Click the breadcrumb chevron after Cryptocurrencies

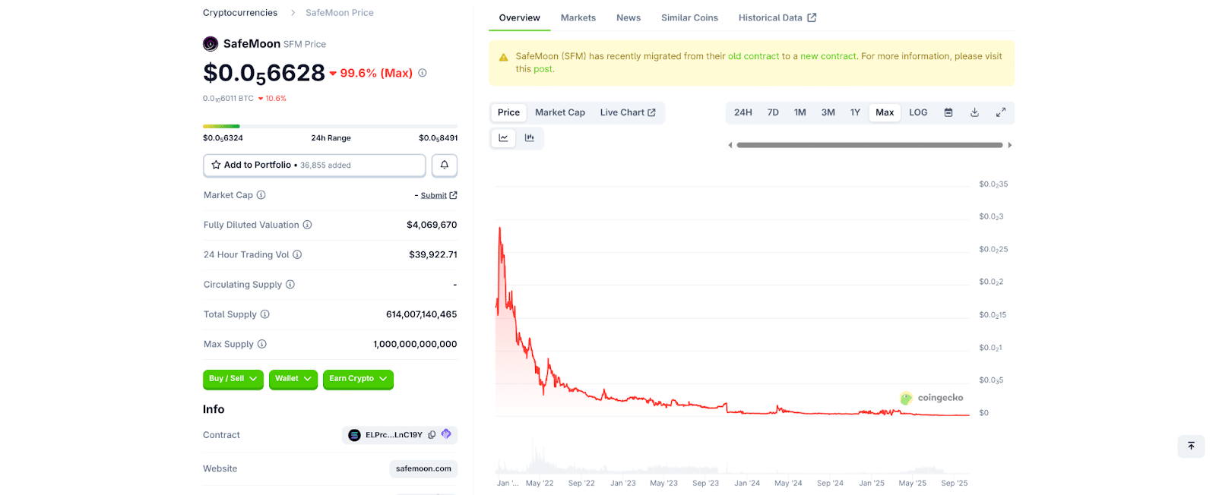(x=293, y=13)
